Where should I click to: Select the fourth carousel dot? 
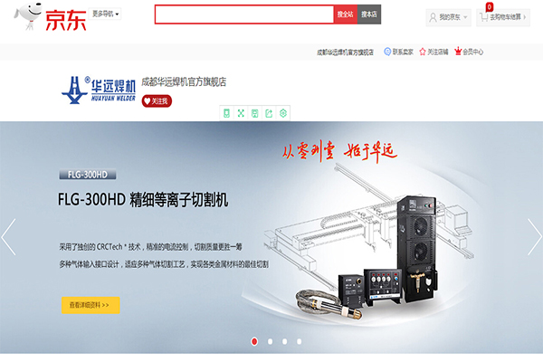[x=299, y=341]
